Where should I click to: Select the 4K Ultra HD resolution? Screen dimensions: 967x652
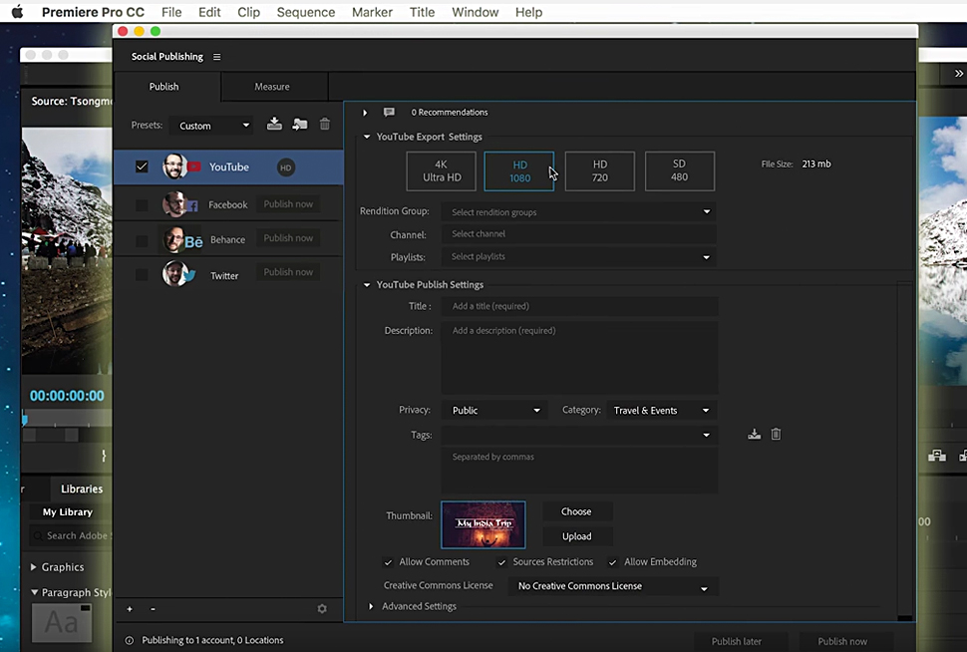click(x=441, y=170)
